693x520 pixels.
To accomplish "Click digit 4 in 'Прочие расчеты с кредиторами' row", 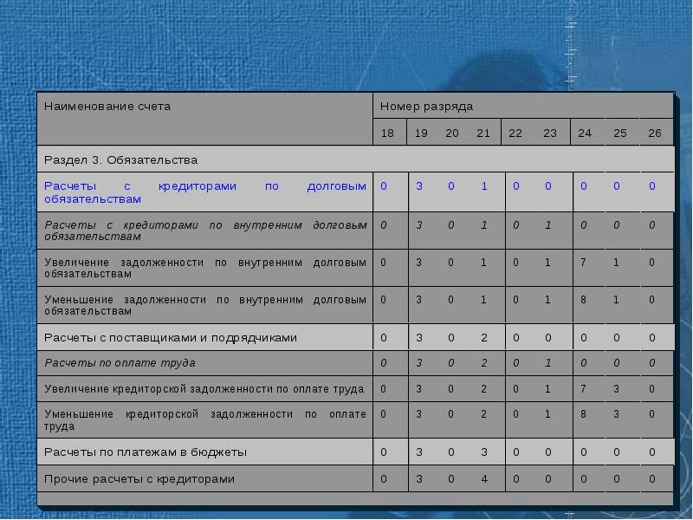I will [x=484, y=479].
